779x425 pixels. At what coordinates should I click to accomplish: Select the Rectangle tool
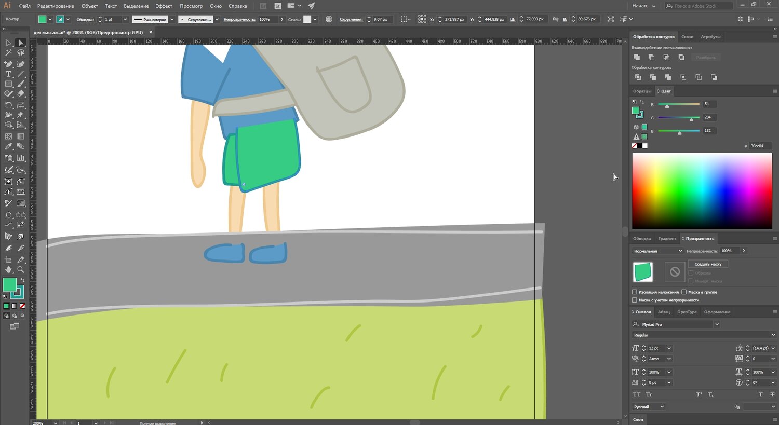point(8,84)
